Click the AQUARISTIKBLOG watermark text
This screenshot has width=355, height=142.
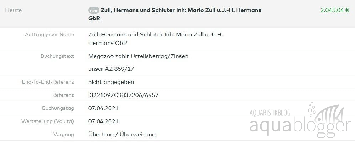270,113
